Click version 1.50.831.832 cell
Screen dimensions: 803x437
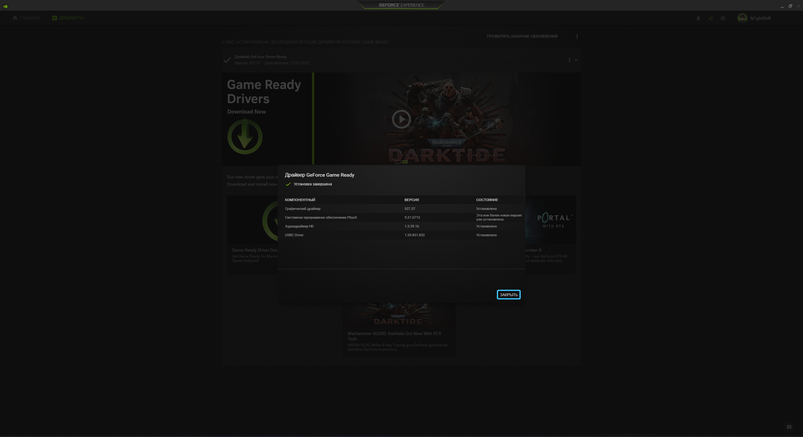tap(414, 235)
